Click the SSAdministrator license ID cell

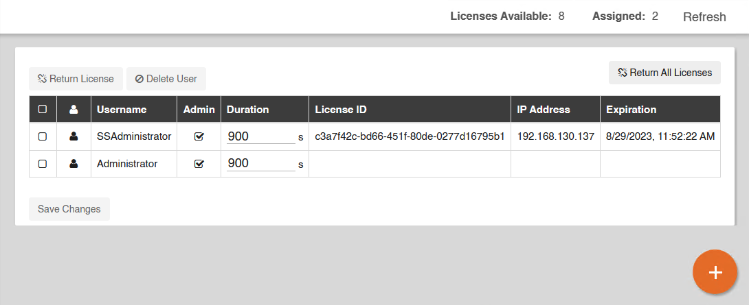coord(410,136)
